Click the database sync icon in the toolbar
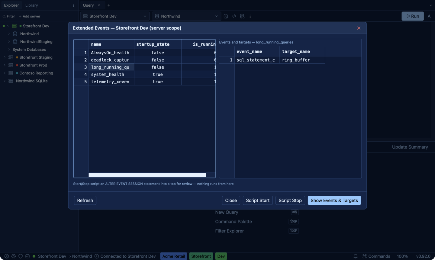 click(x=242, y=16)
